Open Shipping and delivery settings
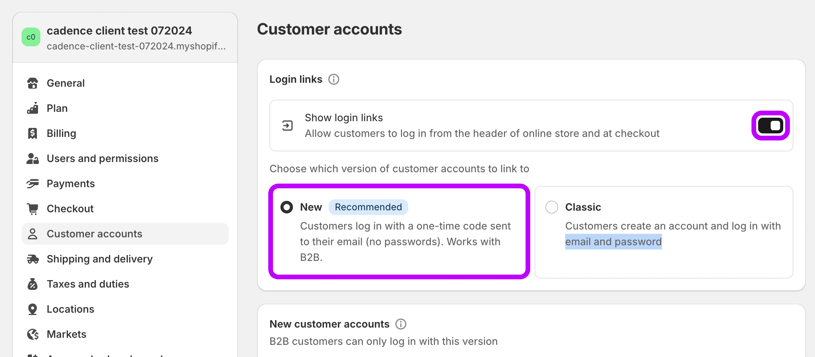This screenshot has width=815, height=357. (125, 259)
